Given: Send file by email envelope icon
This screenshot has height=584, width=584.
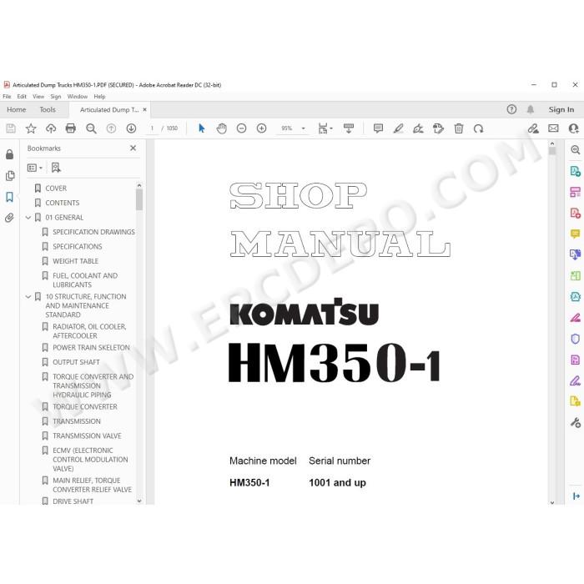Looking at the screenshot, I should point(553,128).
